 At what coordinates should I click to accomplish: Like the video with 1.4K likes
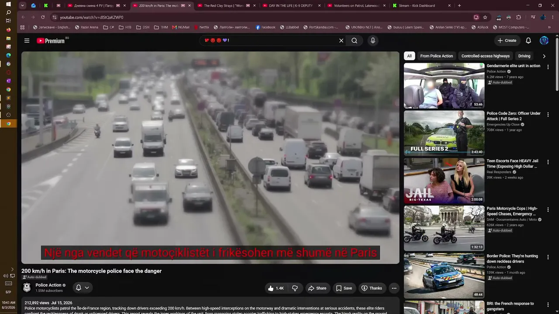[x=276, y=288]
